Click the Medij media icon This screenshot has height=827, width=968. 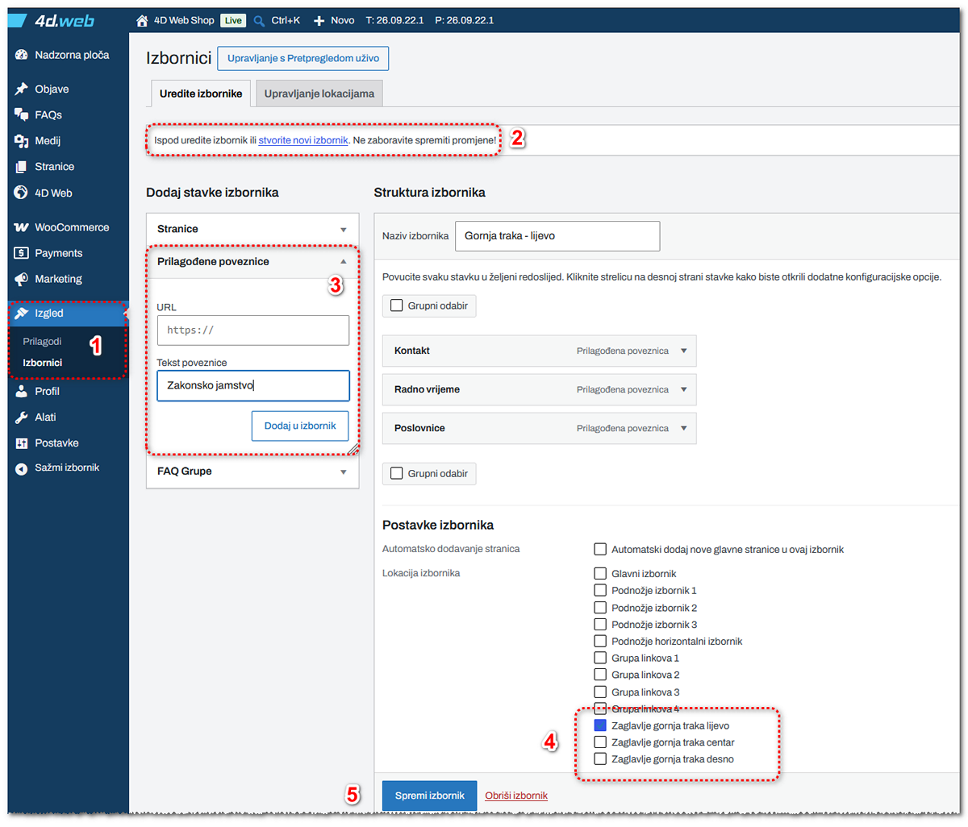click(22, 141)
